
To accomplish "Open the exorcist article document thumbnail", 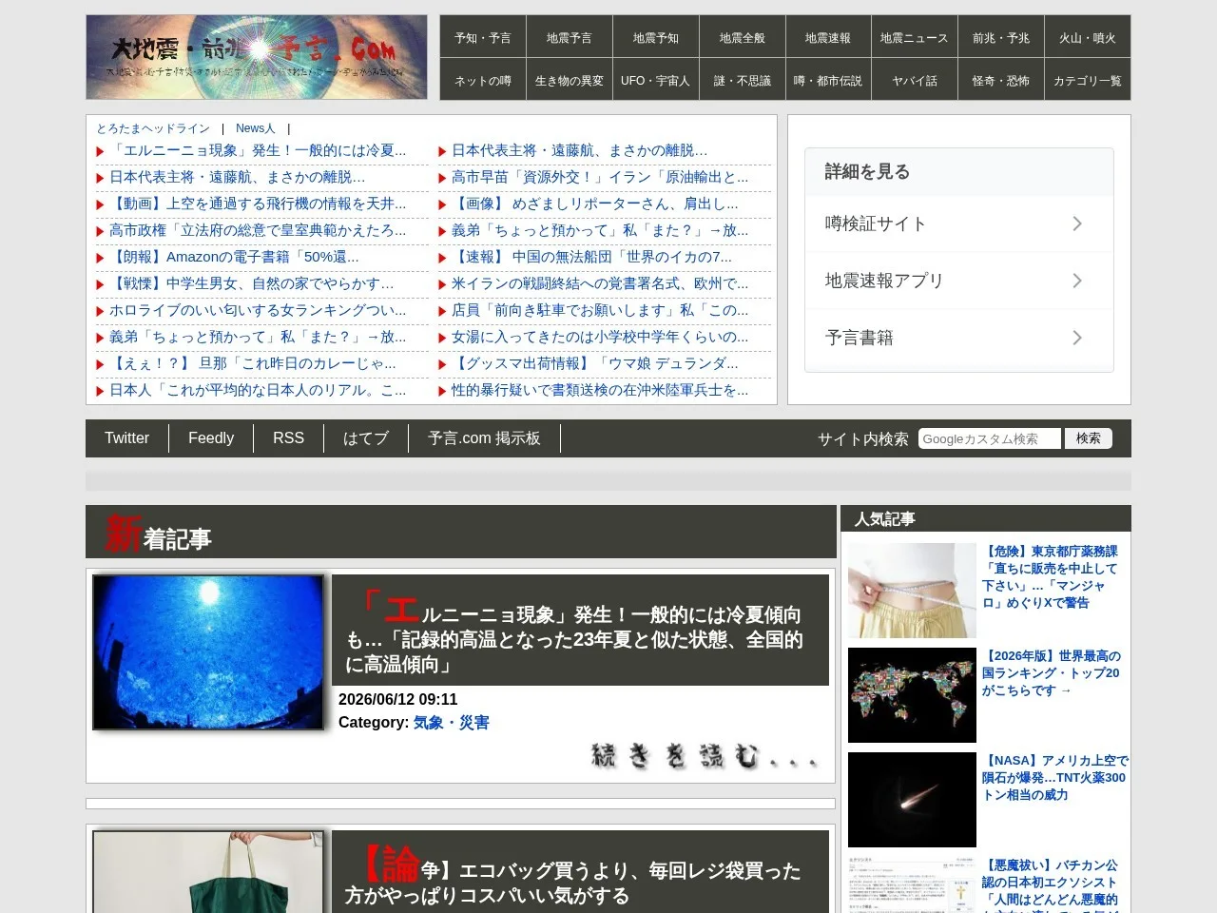I will [912, 884].
